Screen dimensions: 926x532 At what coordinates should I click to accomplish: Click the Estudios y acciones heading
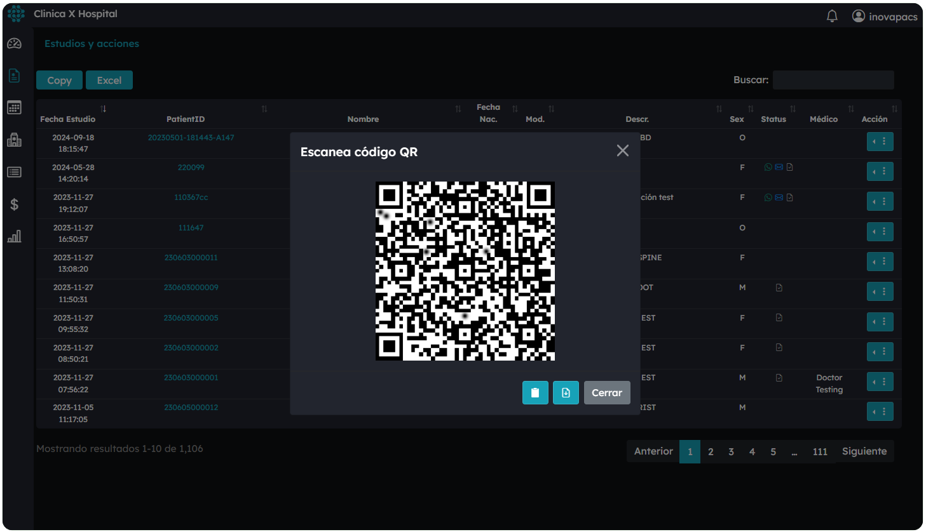(x=92, y=44)
